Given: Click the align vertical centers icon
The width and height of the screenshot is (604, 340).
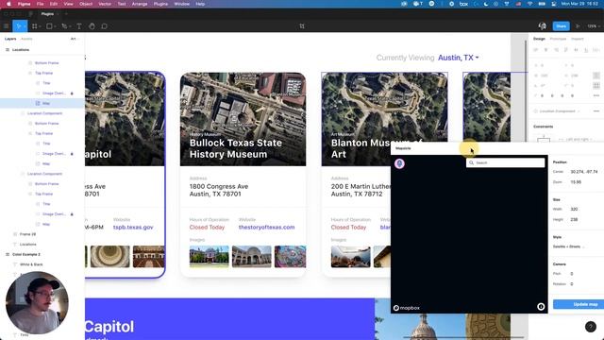Looking at the screenshot, I should [x=576, y=50].
